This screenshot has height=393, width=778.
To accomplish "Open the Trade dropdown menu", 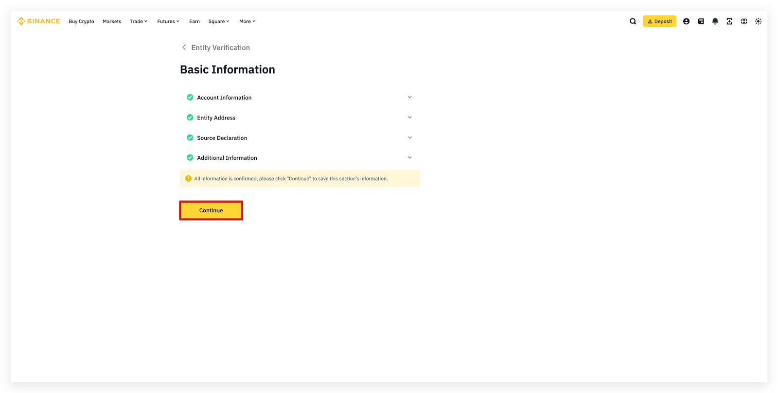I will (139, 21).
